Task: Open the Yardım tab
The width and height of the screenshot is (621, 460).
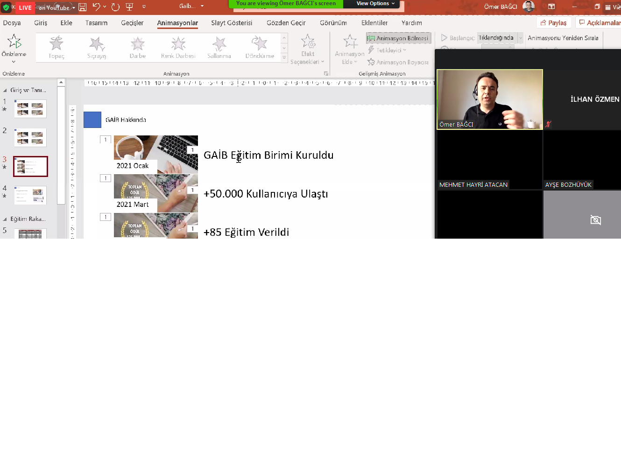Action: 412,23
